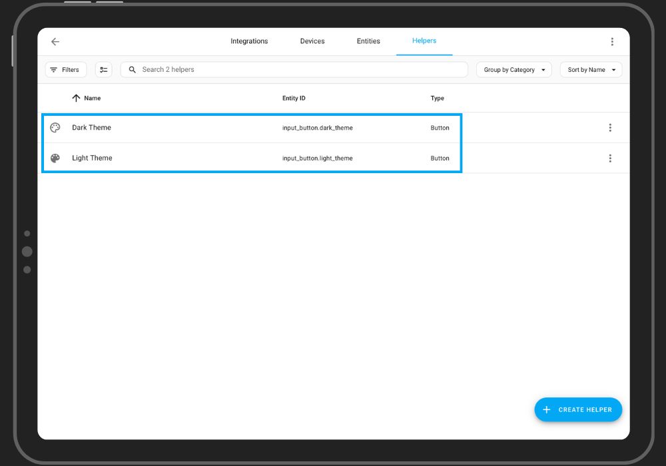Viewport: 666px width, 466px height.
Task: Click the magnifier icon in search bar
Action: click(x=133, y=70)
